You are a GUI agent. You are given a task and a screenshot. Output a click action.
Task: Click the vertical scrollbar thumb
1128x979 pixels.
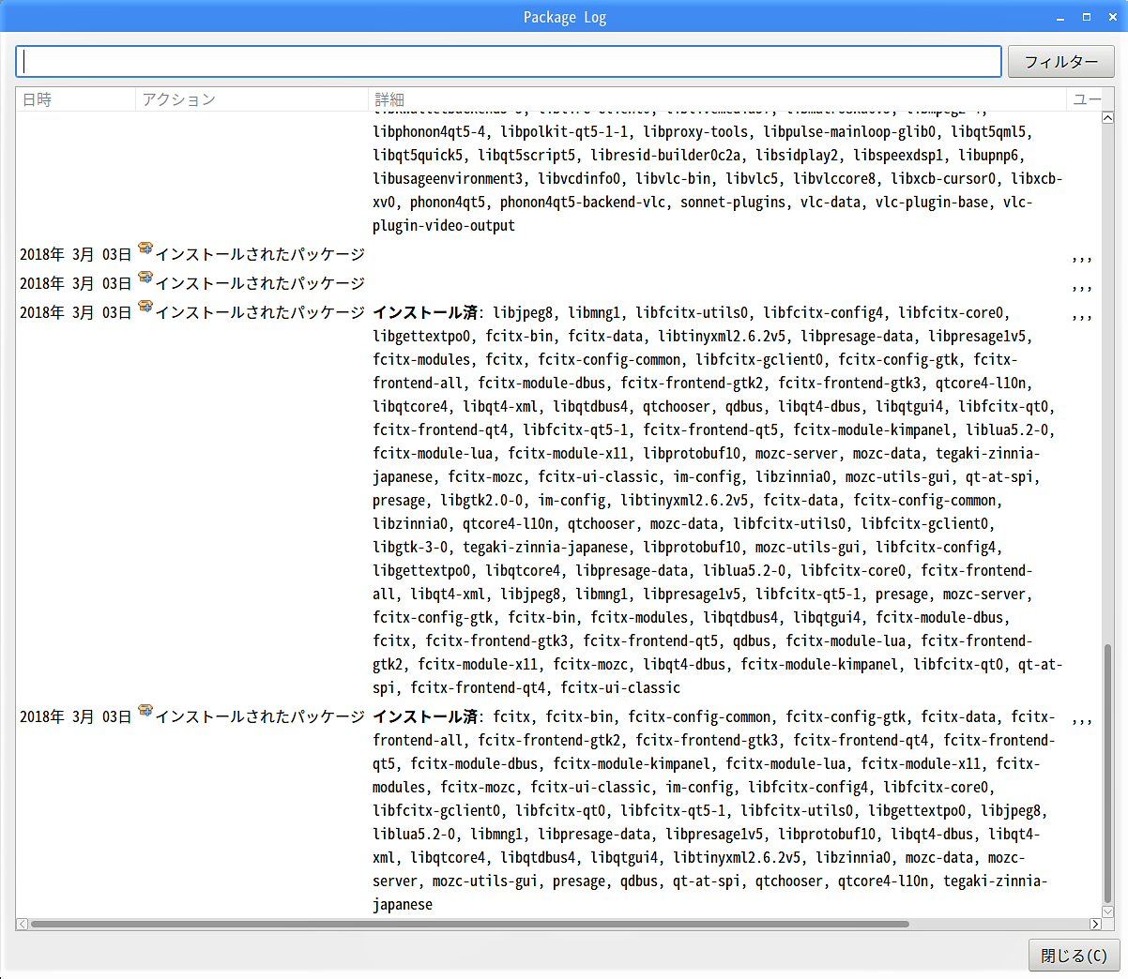click(x=1107, y=774)
